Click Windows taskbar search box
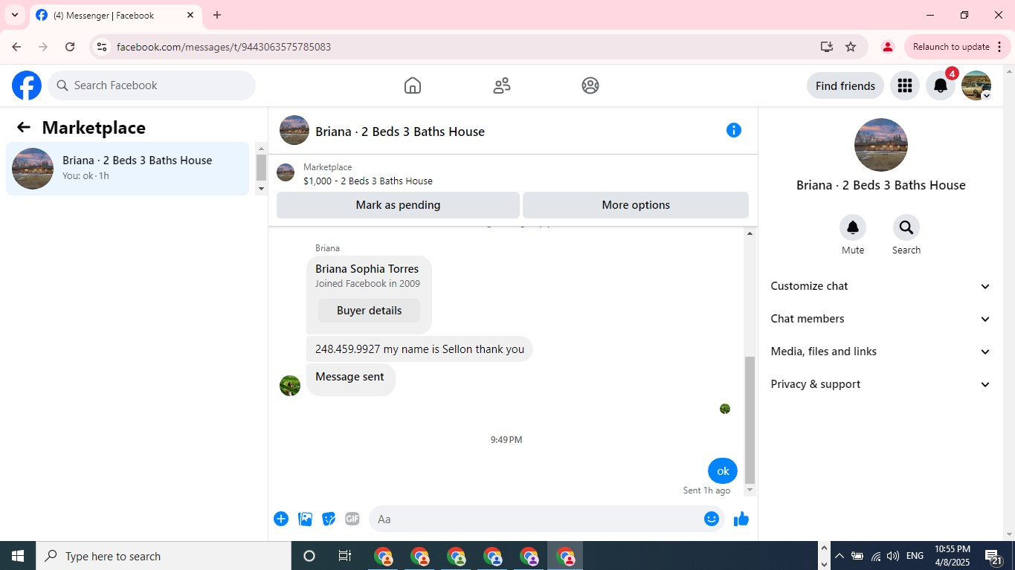The image size is (1015, 570). (164, 556)
